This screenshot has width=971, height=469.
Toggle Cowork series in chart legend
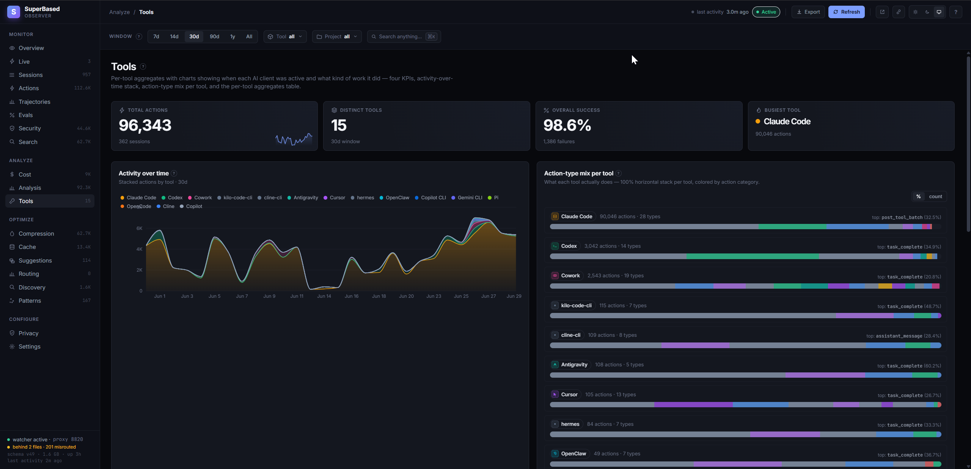click(x=200, y=198)
